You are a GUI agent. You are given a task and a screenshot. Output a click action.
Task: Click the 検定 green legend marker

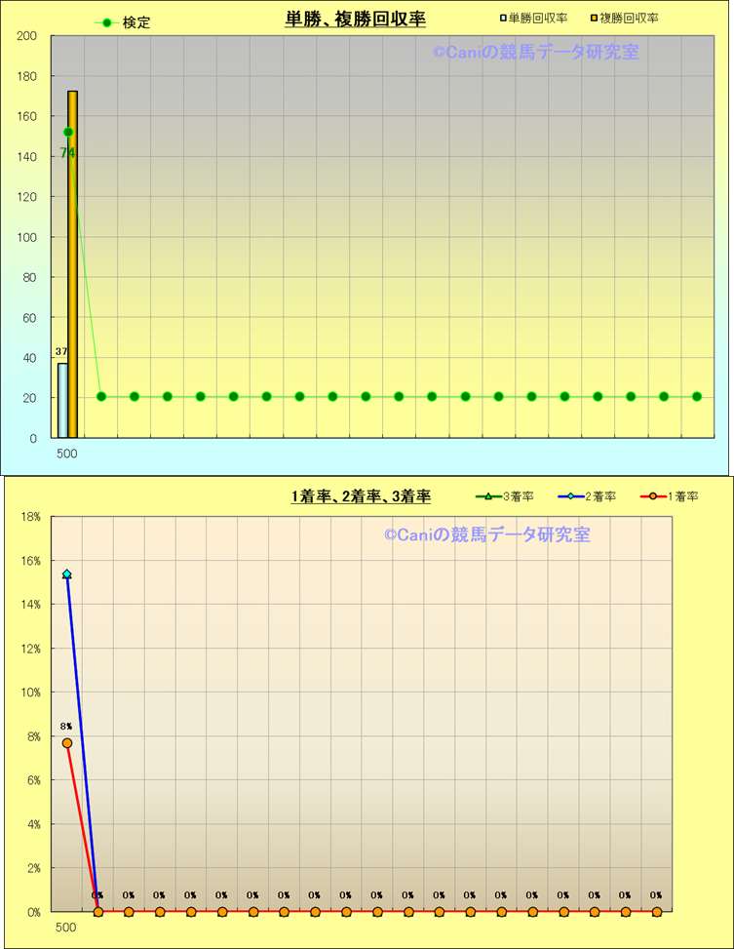pyautogui.click(x=107, y=22)
